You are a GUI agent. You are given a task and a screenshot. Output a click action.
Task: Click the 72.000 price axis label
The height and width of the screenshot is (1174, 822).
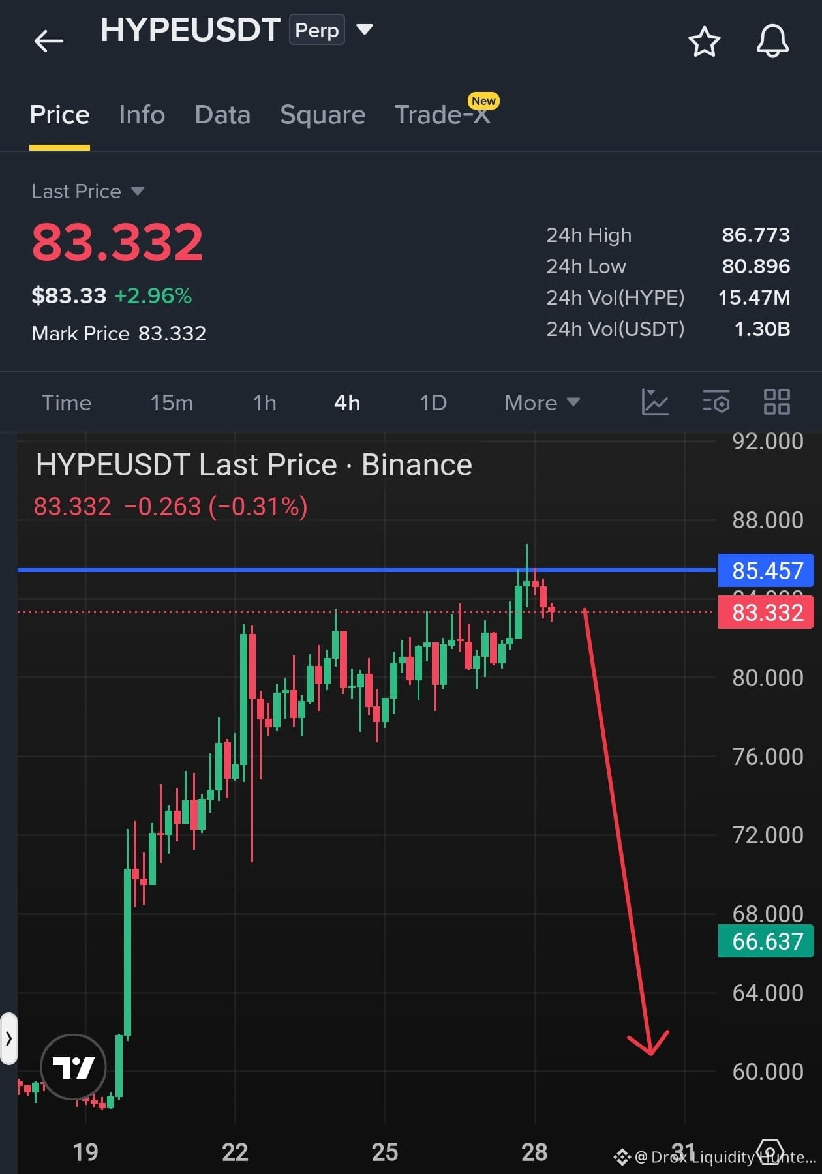point(768,835)
